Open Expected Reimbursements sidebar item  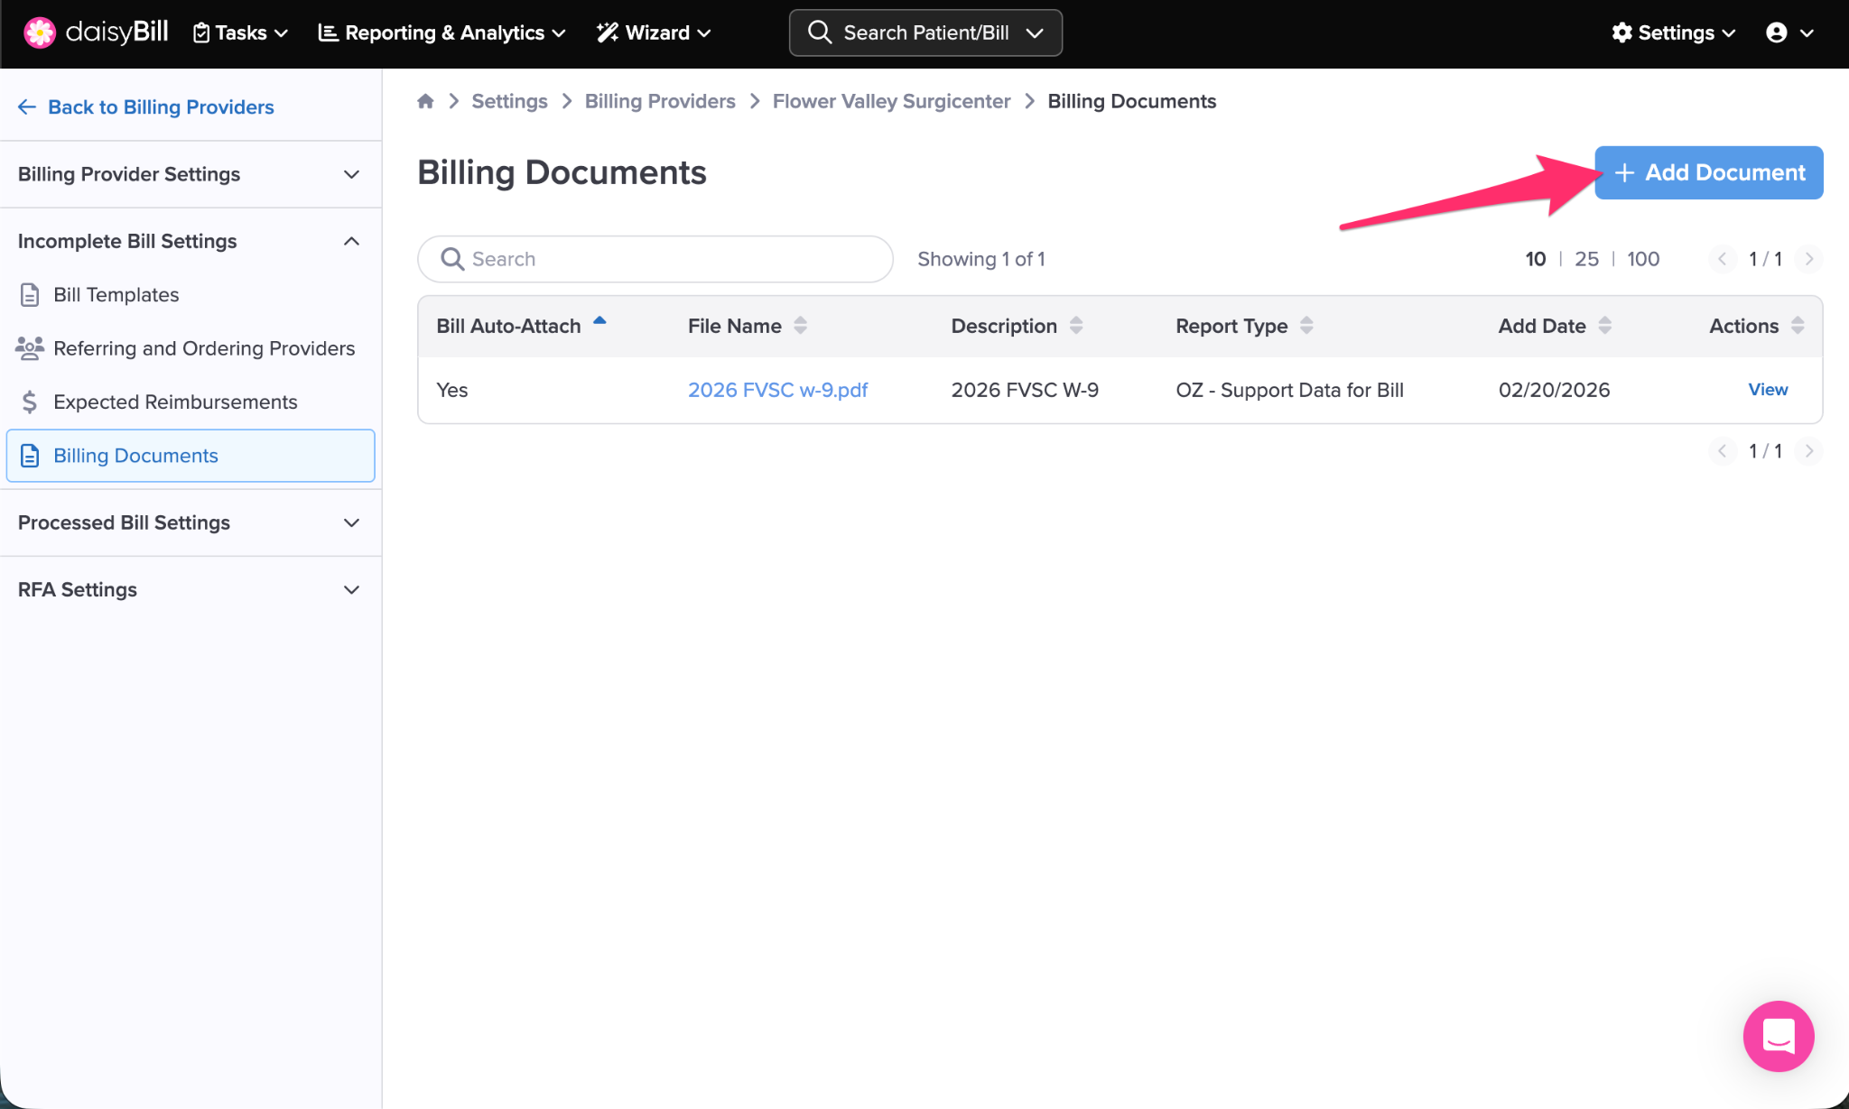(x=175, y=402)
